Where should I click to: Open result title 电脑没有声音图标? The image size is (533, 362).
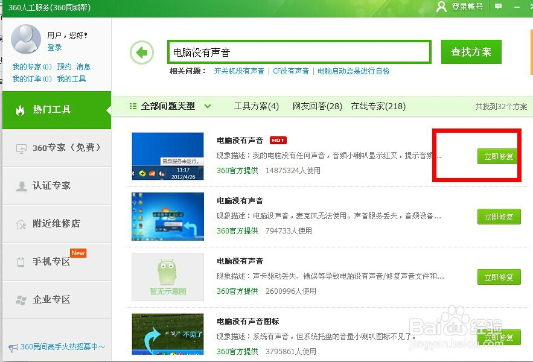pyautogui.click(x=248, y=321)
